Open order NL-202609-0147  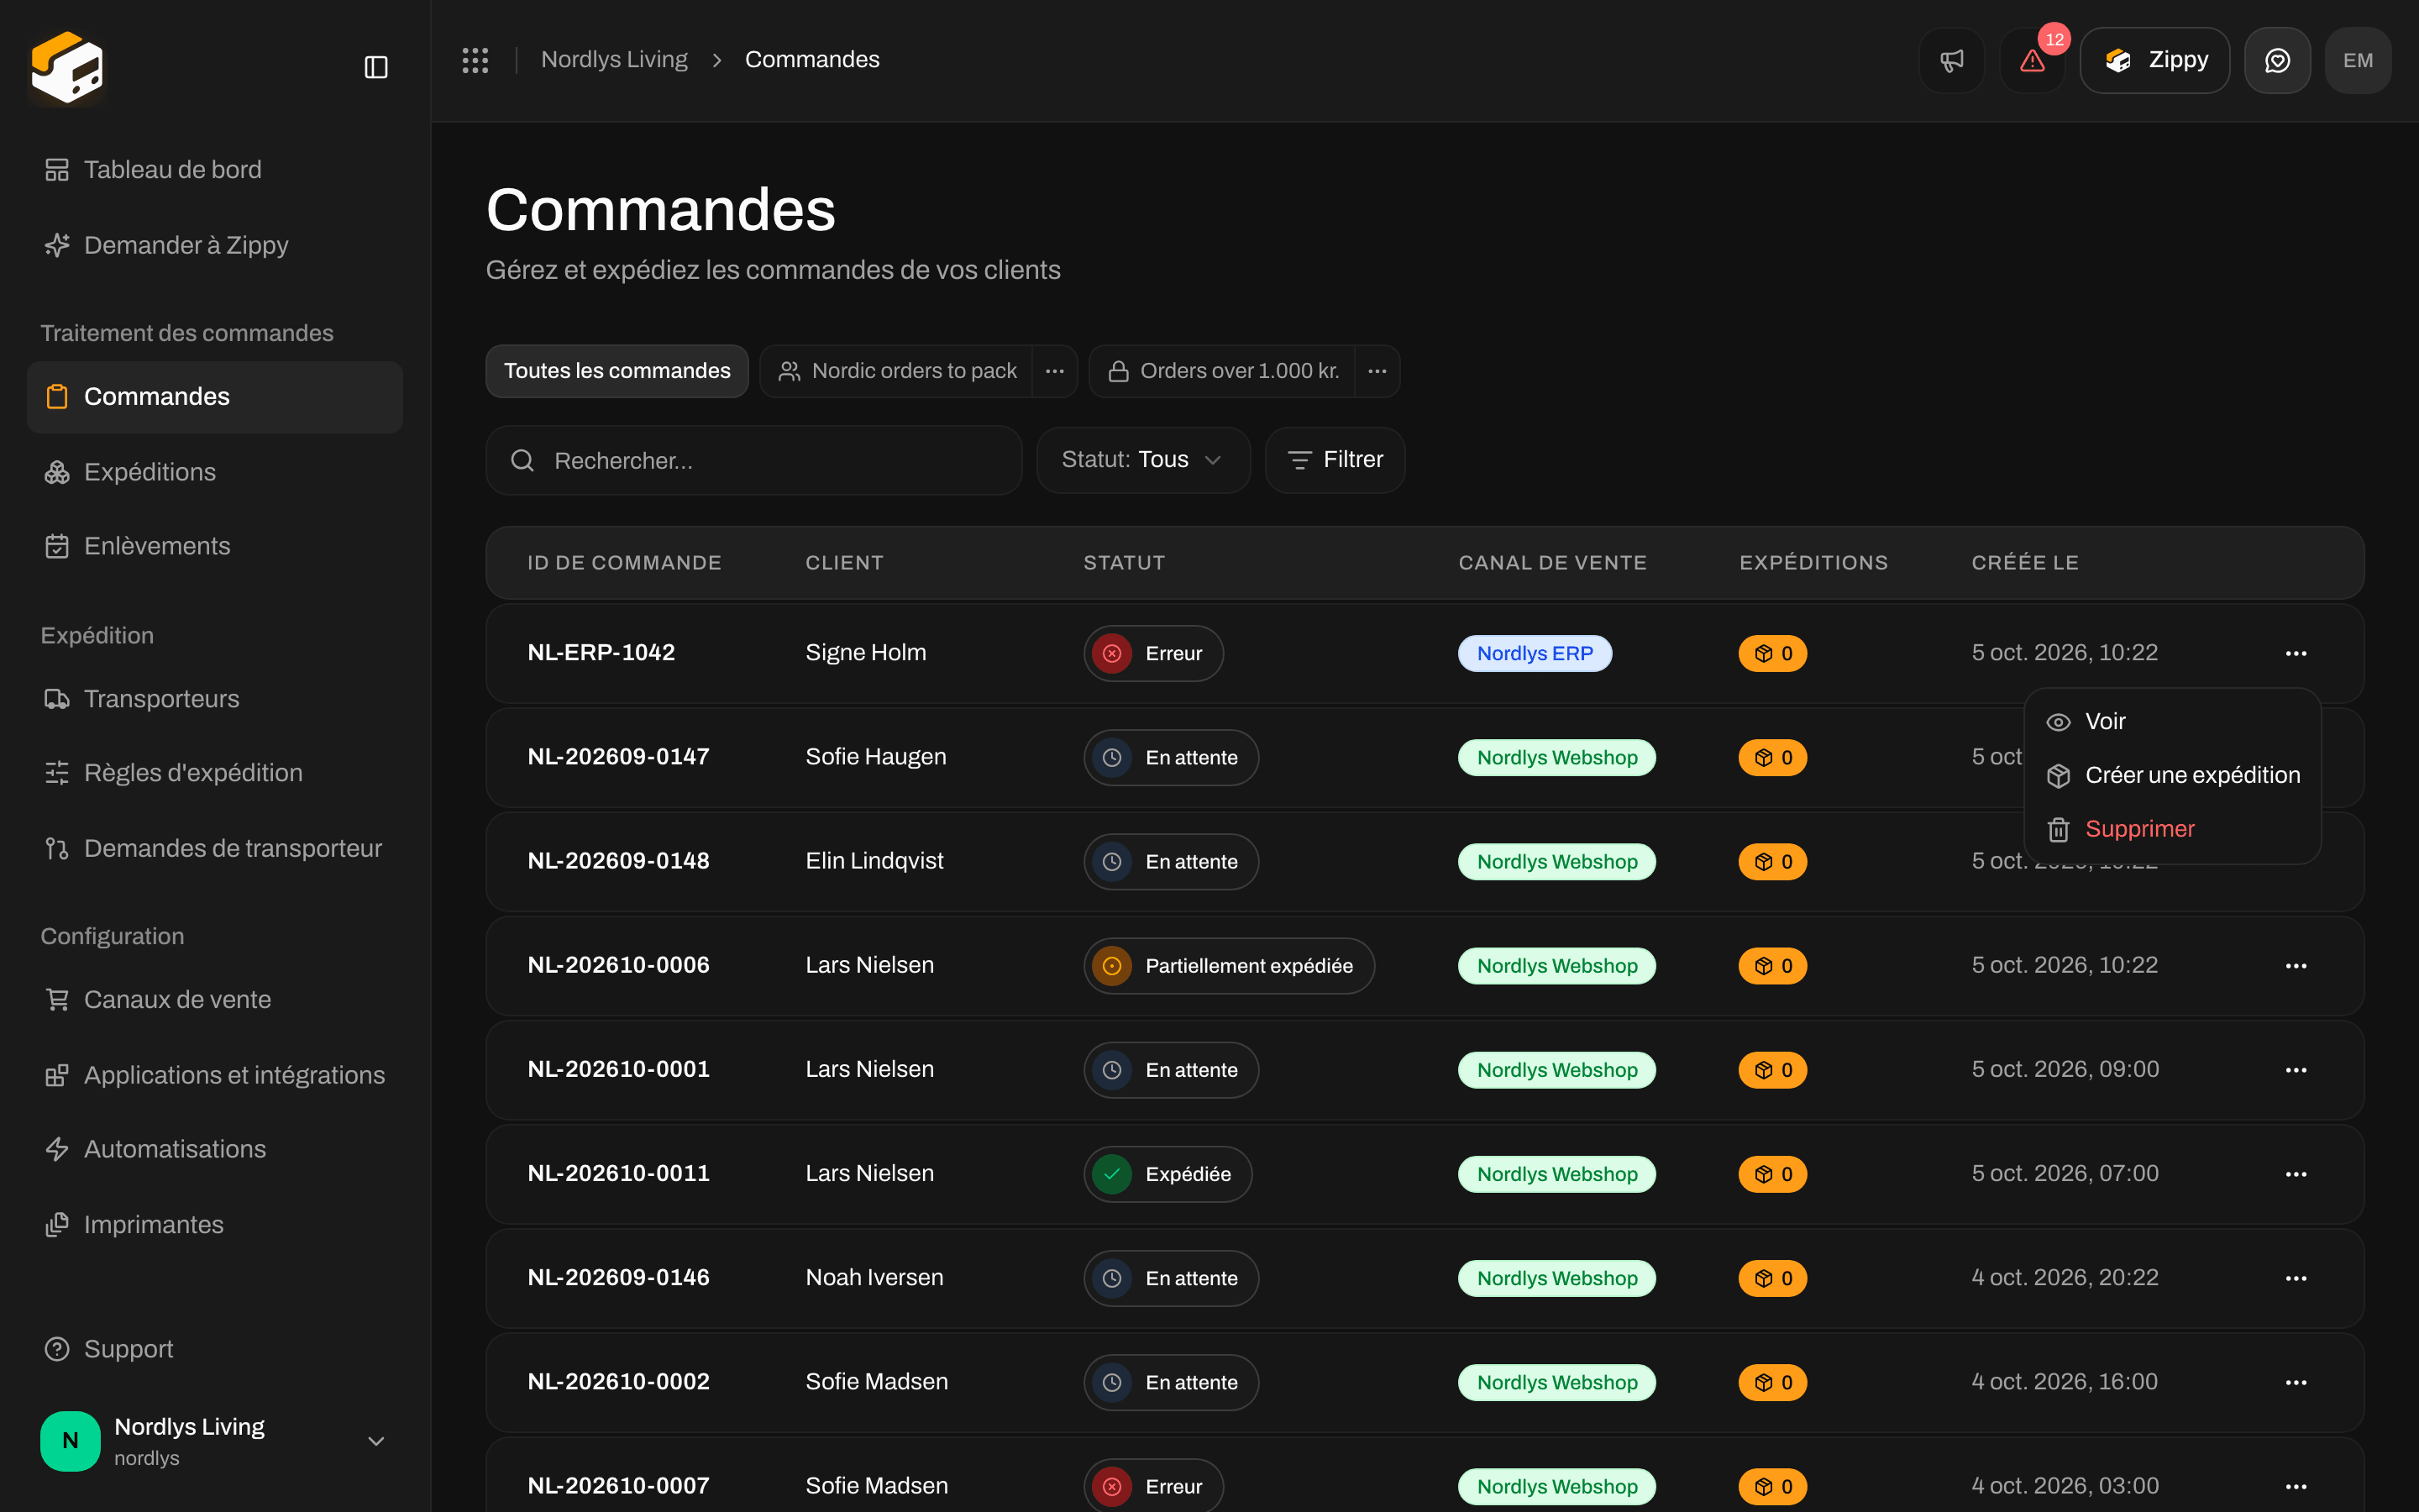click(x=619, y=757)
